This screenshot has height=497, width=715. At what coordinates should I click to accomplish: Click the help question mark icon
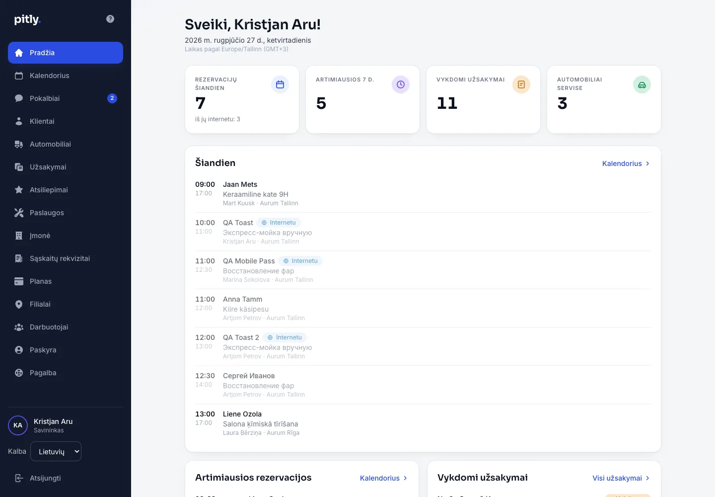110,19
